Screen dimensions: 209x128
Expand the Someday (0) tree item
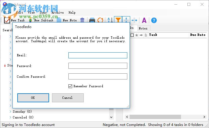(10, 112)
